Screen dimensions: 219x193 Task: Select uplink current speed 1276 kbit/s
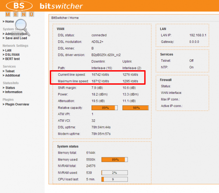(x=131, y=75)
